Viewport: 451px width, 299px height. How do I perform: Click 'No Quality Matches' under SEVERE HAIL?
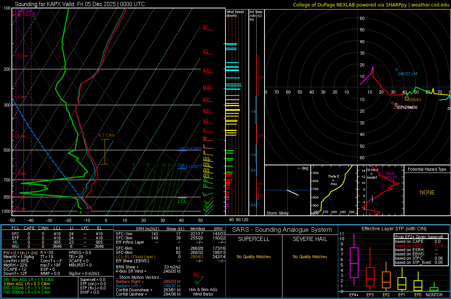coord(310,257)
